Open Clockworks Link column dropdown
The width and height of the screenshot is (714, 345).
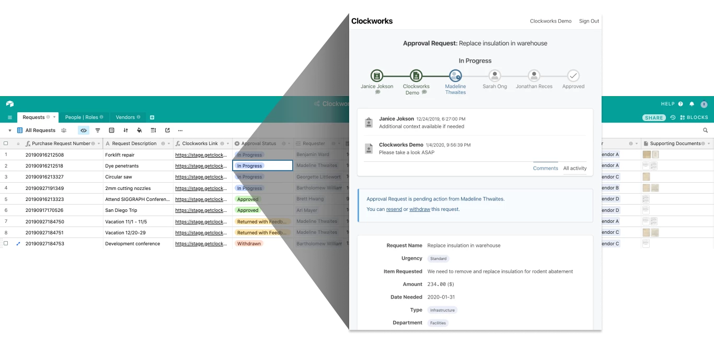tap(228, 144)
